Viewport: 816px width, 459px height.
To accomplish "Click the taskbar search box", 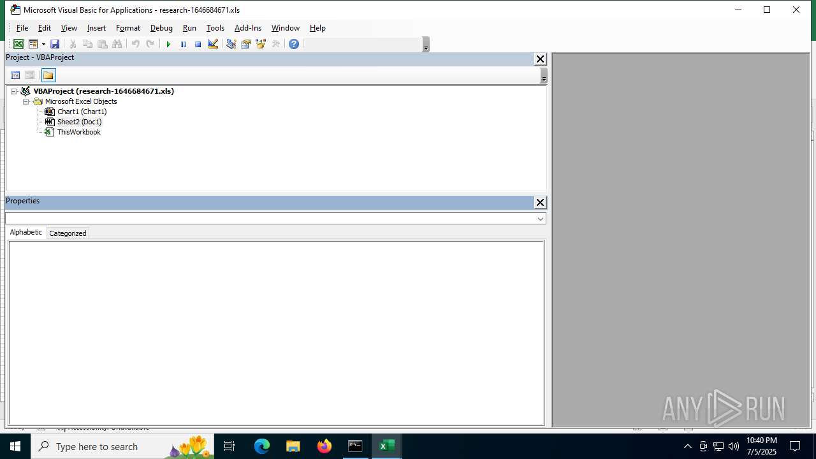I will pyautogui.click(x=122, y=446).
